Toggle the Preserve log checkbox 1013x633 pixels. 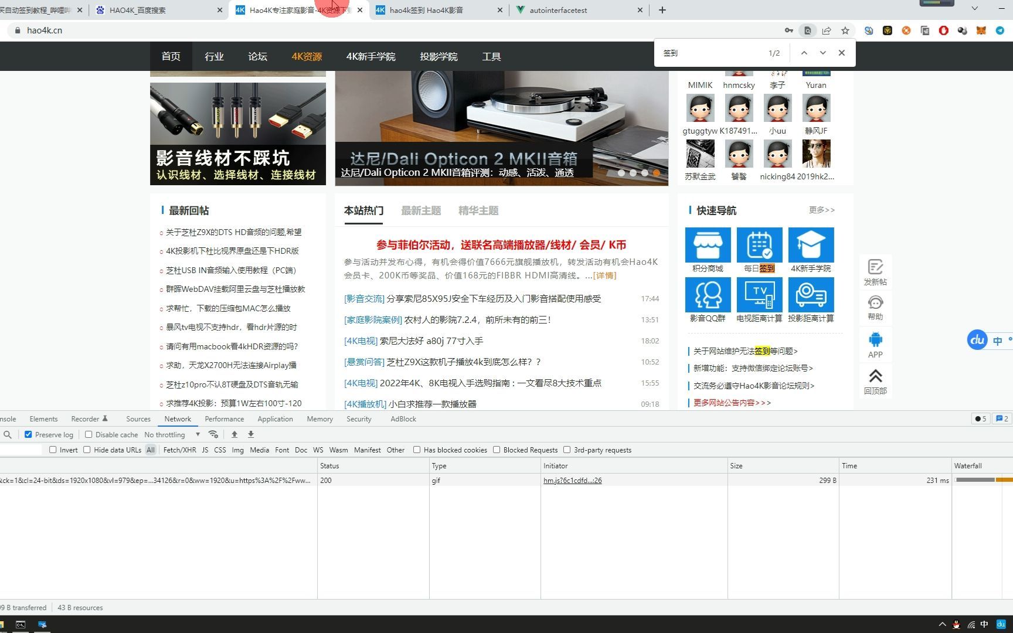click(x=28, y=434)
